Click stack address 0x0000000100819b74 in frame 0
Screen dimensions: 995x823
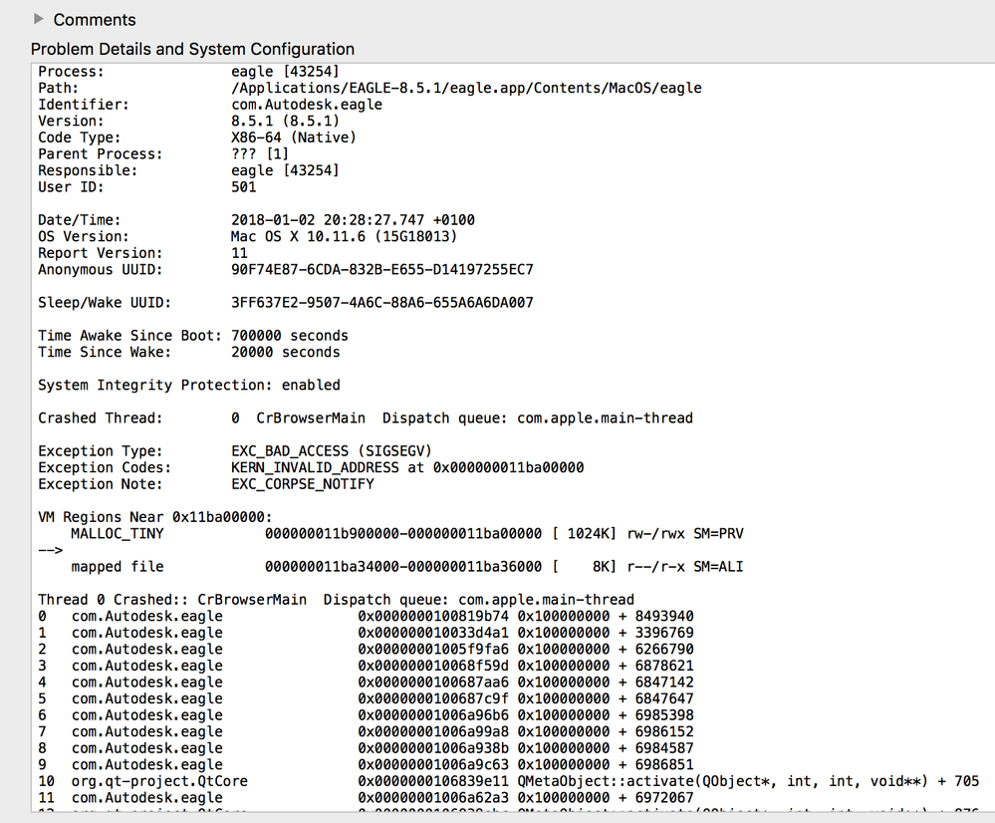click(433, 616)
